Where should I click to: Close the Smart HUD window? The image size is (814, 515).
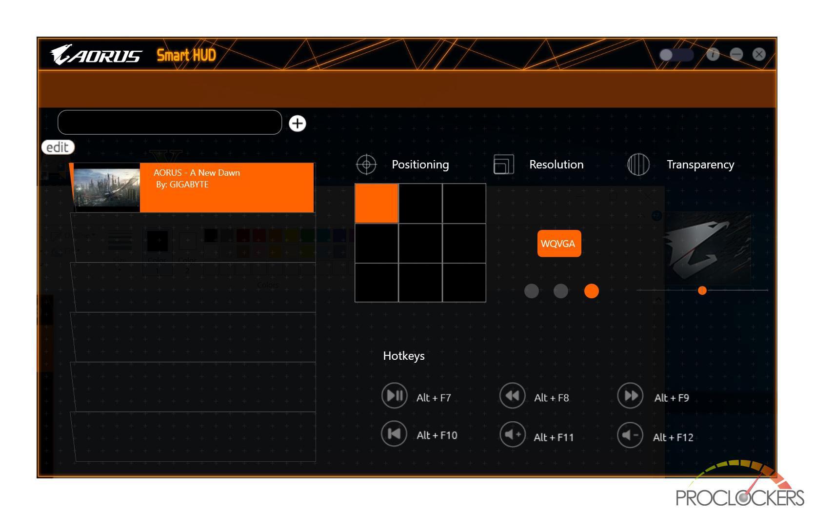tap(759, 54)
